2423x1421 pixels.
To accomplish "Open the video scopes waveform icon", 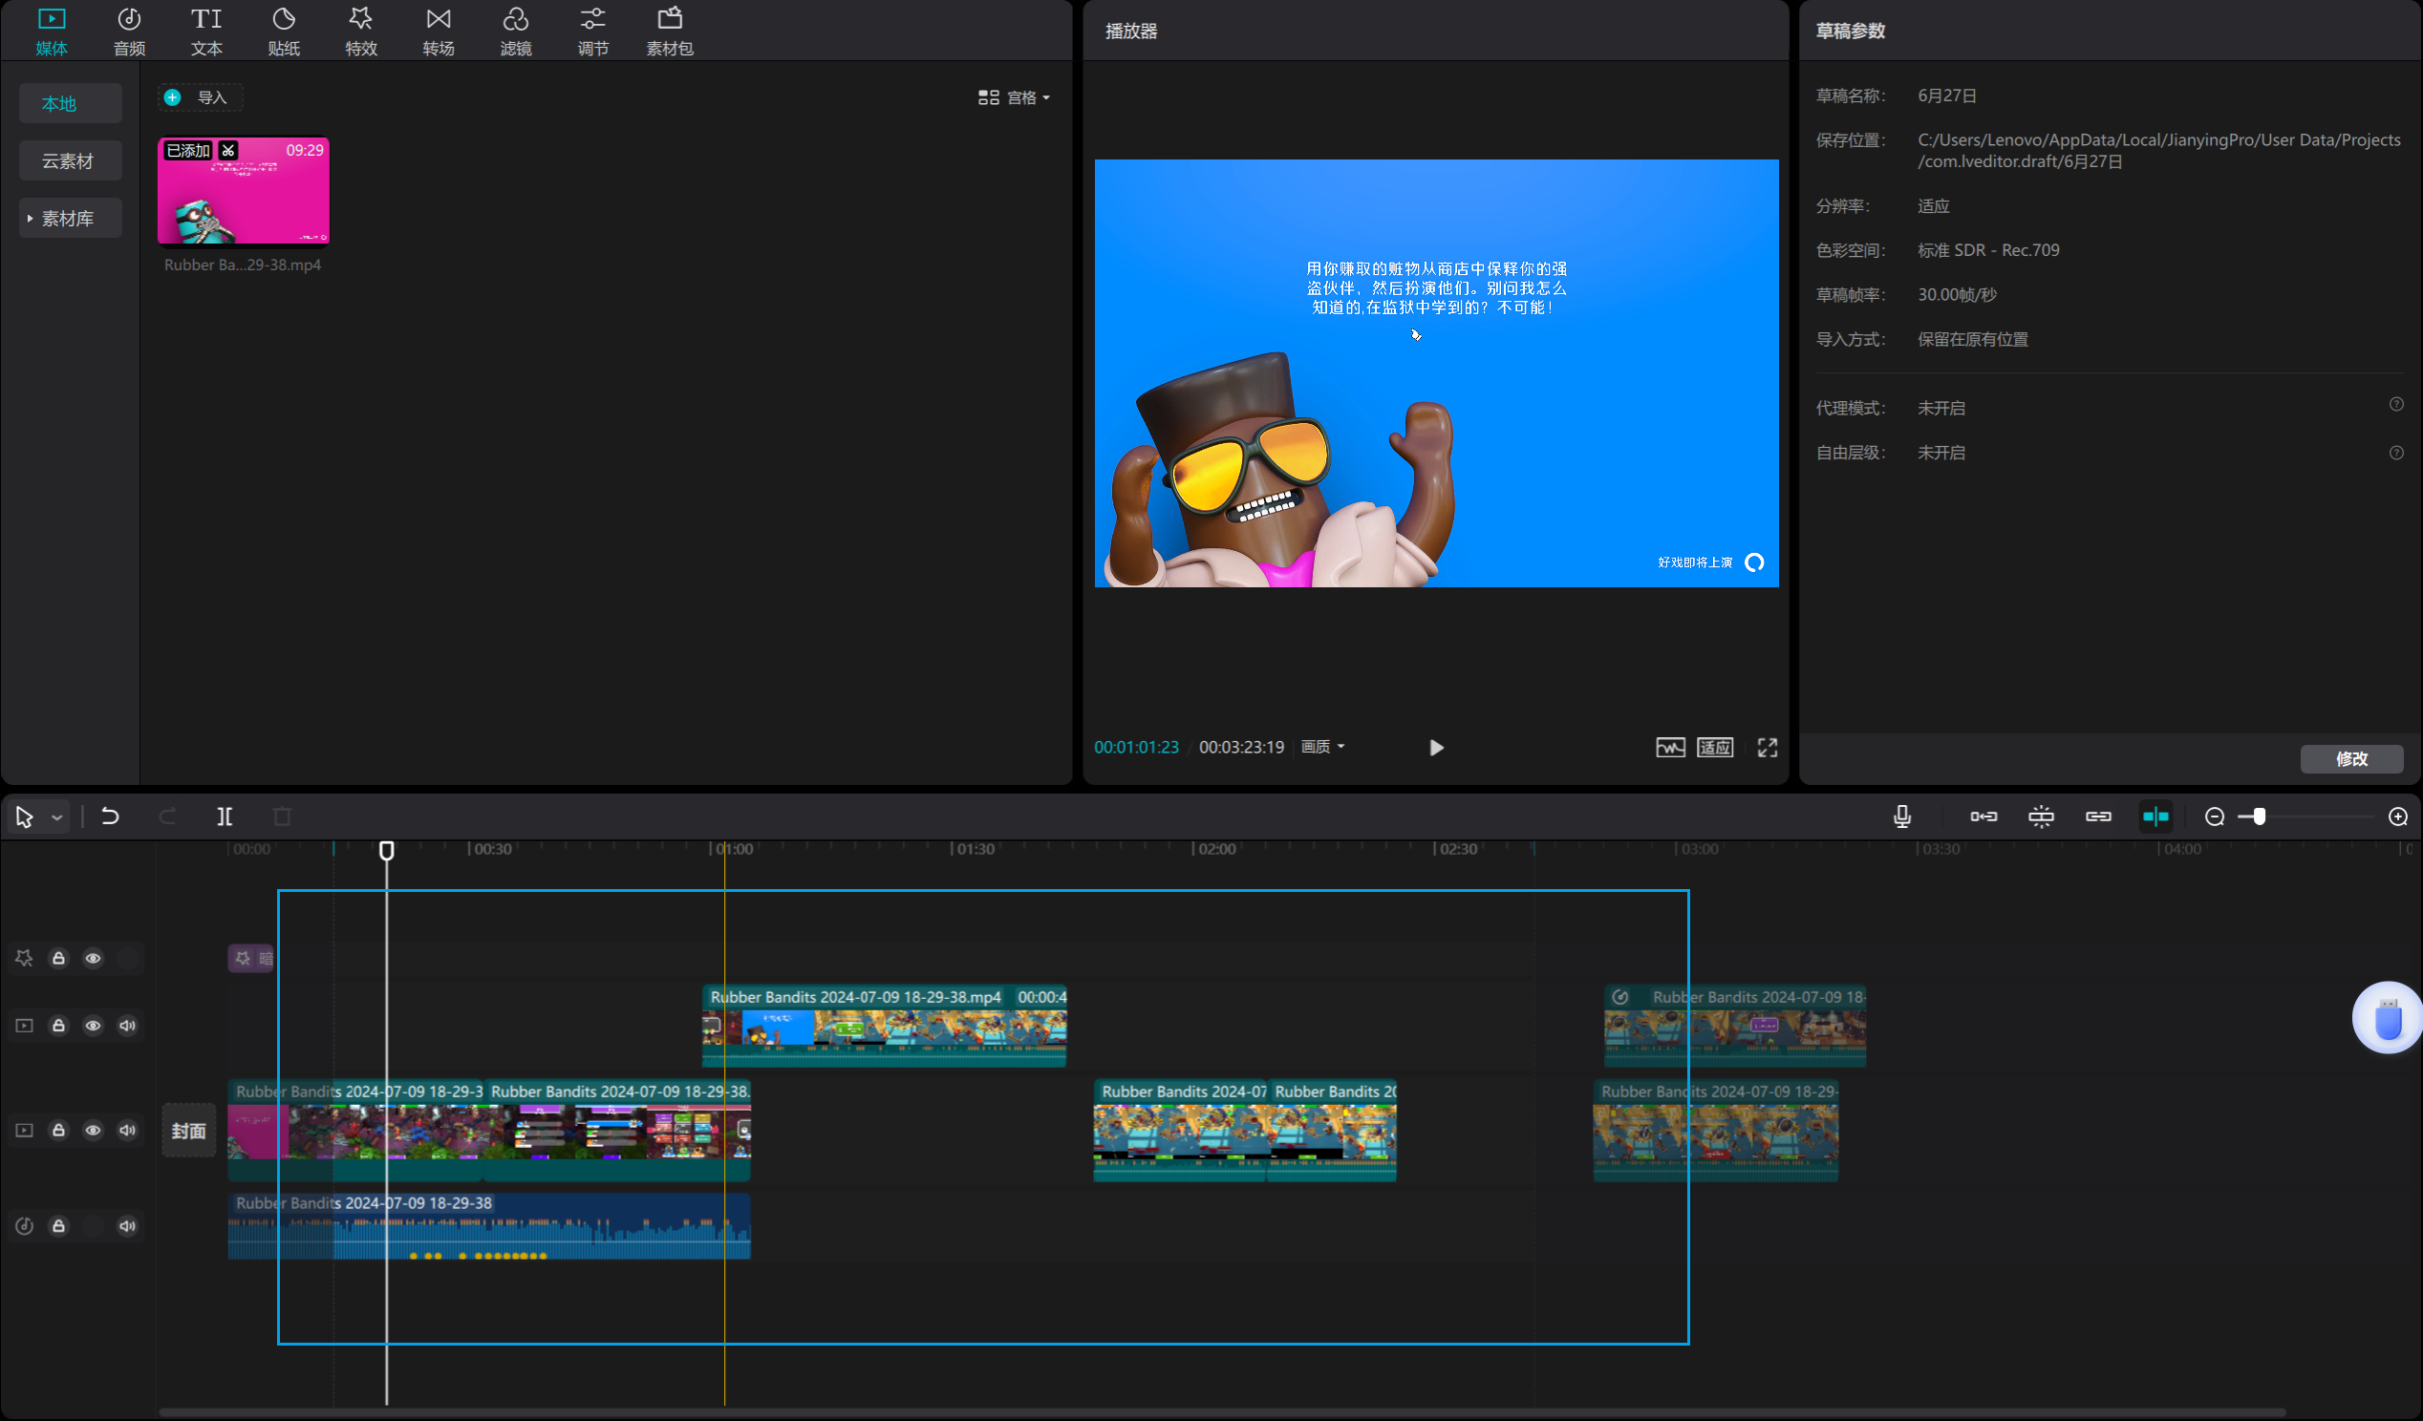I will 1670,748.
